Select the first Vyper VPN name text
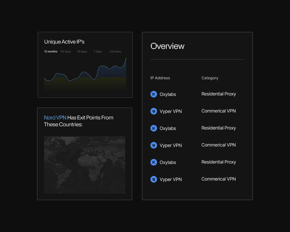This screenshot has width=290, height=232. pos(171,111)
